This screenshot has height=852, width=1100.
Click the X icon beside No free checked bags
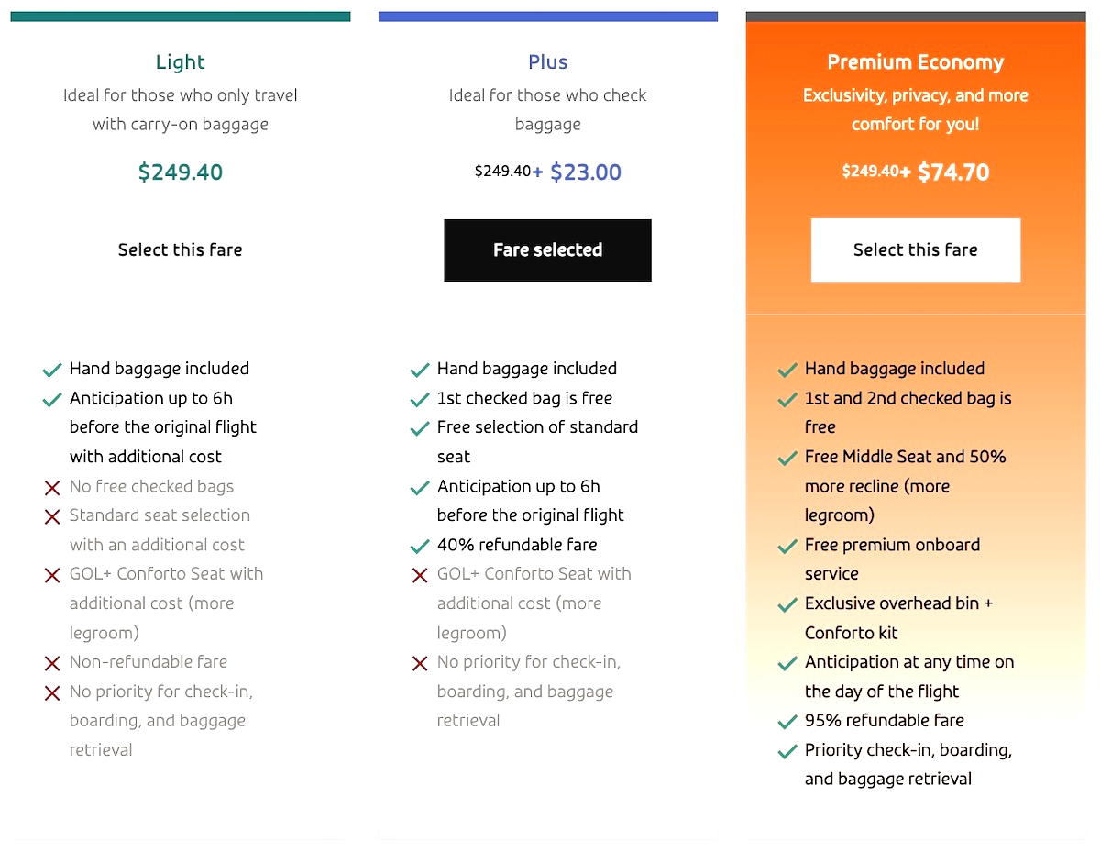point(52,488)
